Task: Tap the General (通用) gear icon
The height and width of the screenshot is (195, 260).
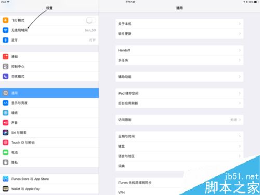Action: (6, 93)
